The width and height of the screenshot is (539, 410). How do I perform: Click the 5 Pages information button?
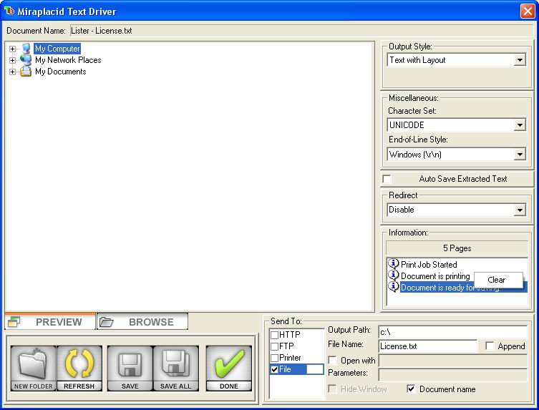pos(457,248)
